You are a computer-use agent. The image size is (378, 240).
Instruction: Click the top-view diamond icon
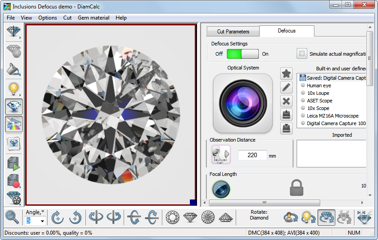(173, 217)
